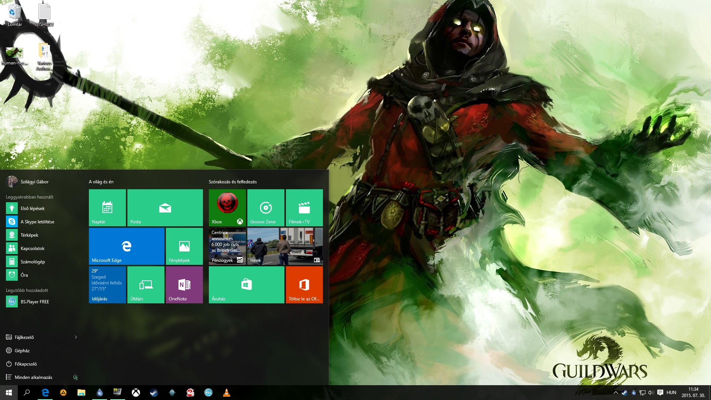Open the Pénzügyek finance news tile
This screenshot has height=400, width=711.
coord(227,246)
